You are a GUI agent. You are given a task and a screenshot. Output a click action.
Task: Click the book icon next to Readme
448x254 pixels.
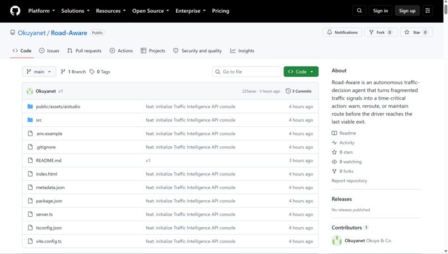pyautogui.click(x=334, y=133)
